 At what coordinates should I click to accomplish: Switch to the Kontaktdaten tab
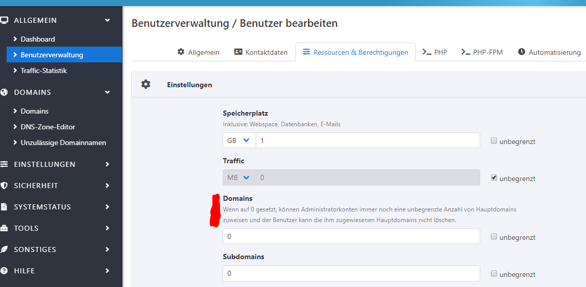pyautogui.click(x=261, y=52)
